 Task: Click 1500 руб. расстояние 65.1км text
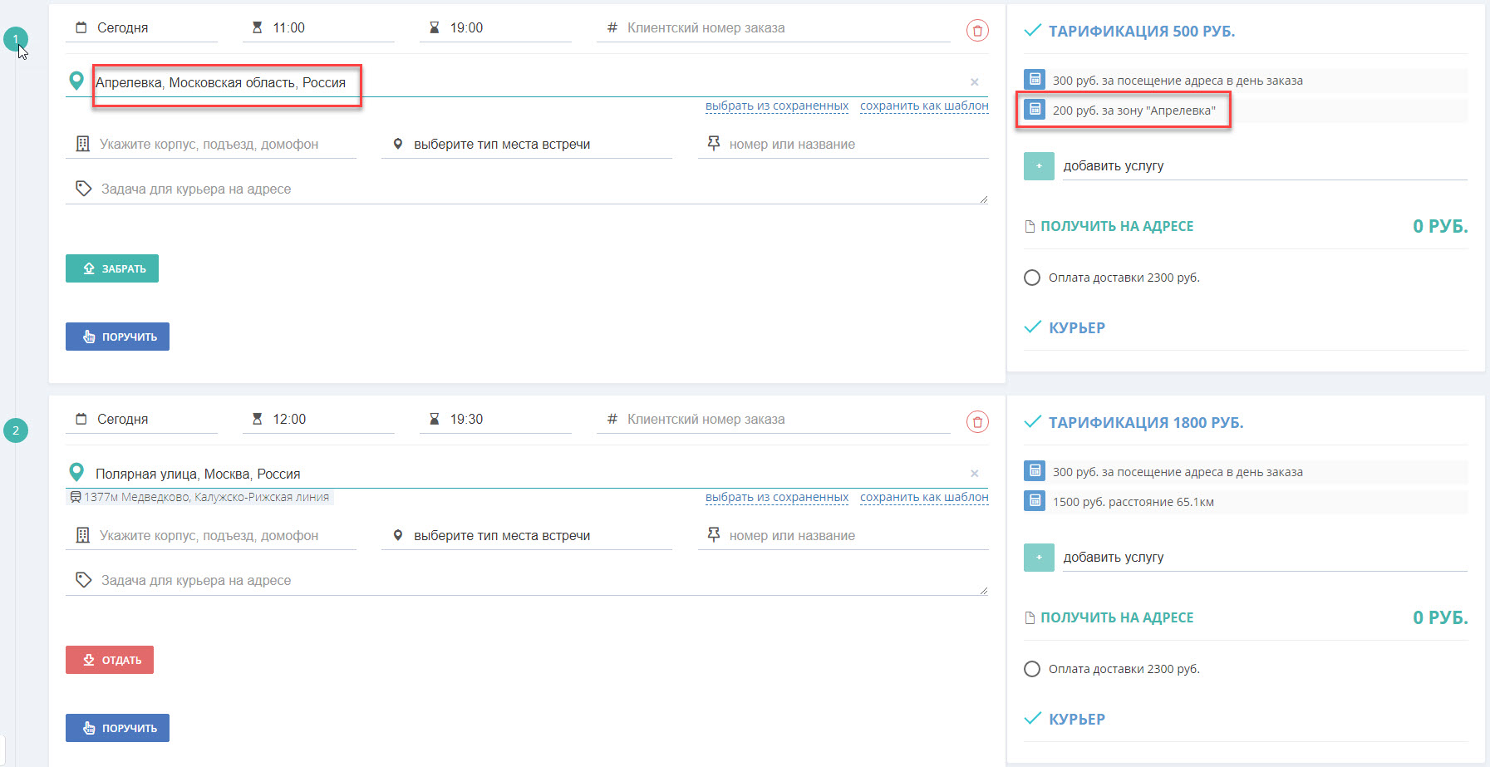[1133, 502]
